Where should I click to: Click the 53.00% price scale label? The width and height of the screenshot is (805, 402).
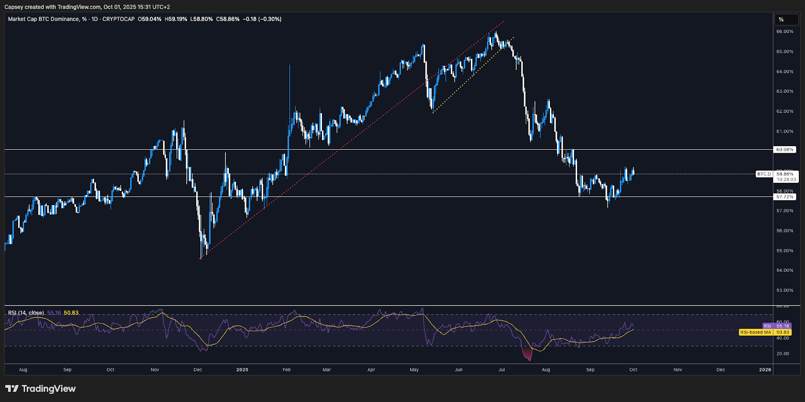(x=784, y=290)
